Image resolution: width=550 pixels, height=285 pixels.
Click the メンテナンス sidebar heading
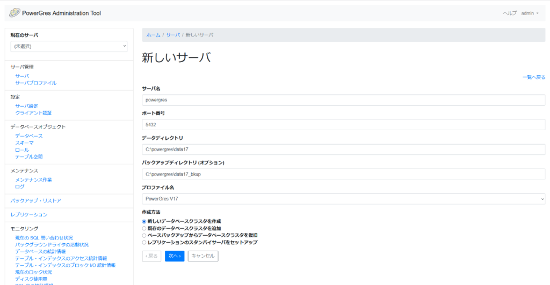24,171
